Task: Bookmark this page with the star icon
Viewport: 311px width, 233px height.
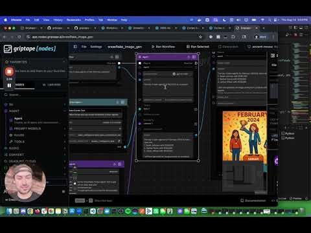Action: [200, 37]
